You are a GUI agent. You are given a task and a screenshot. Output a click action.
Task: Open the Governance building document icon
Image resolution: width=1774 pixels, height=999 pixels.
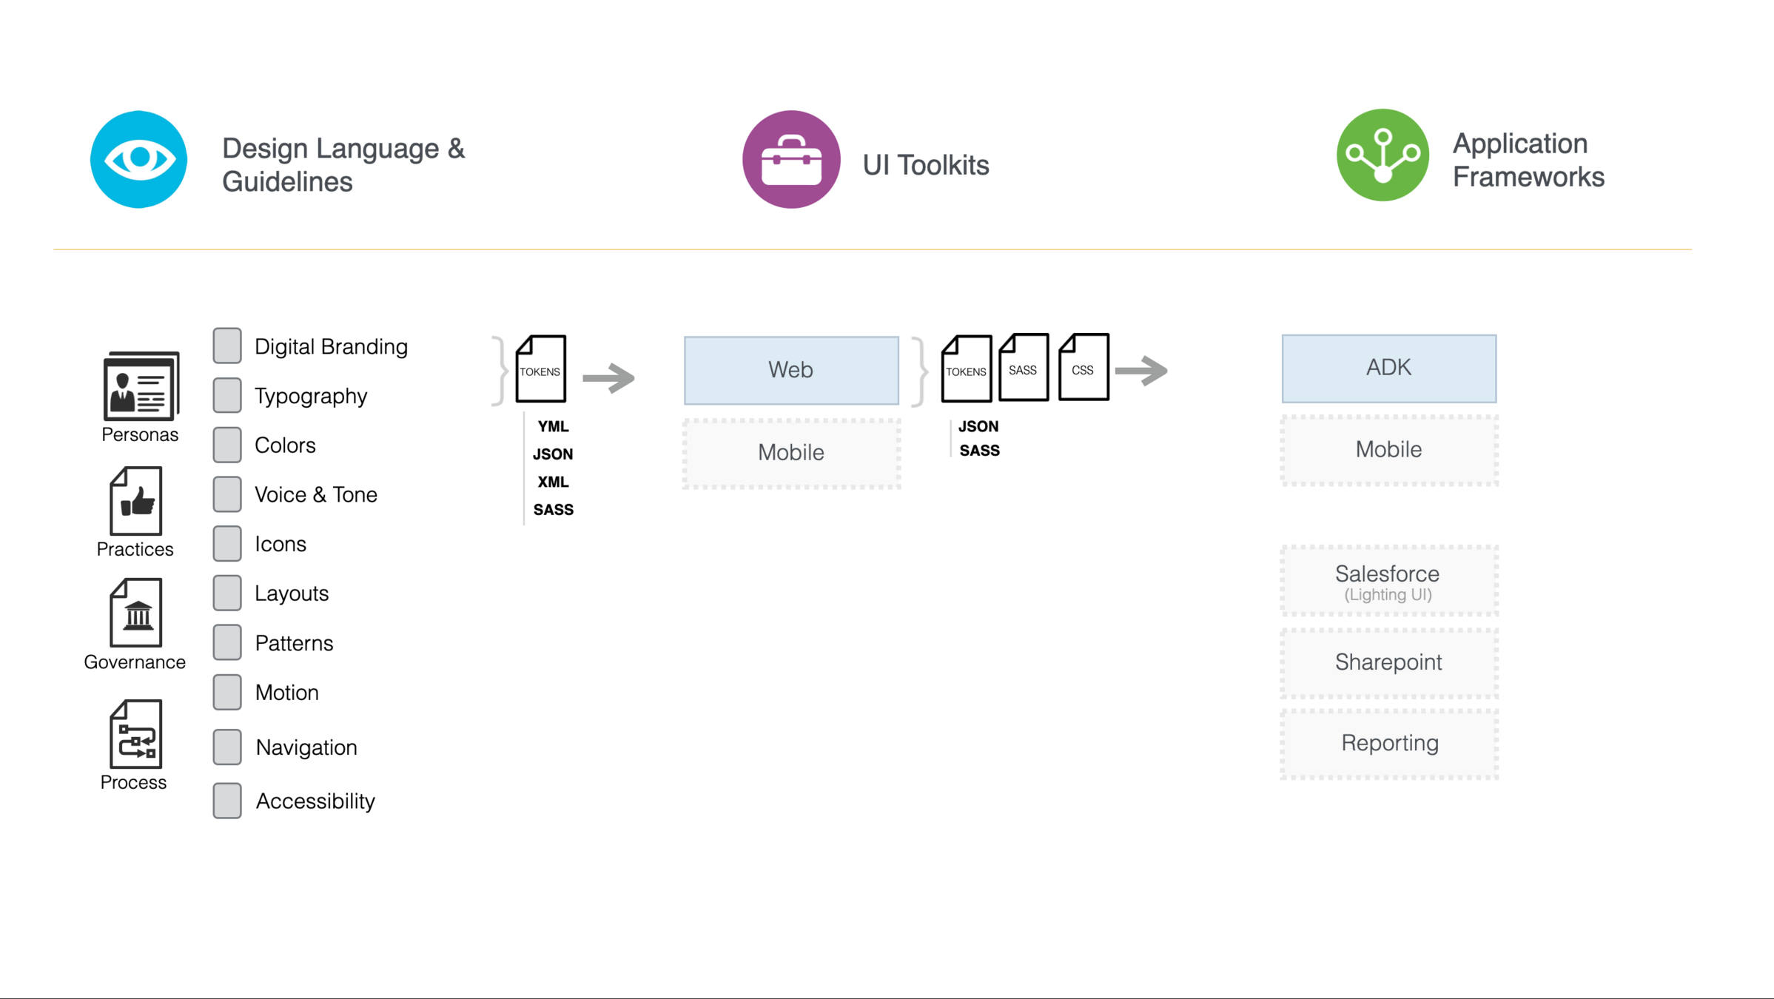tap(136, 613)
